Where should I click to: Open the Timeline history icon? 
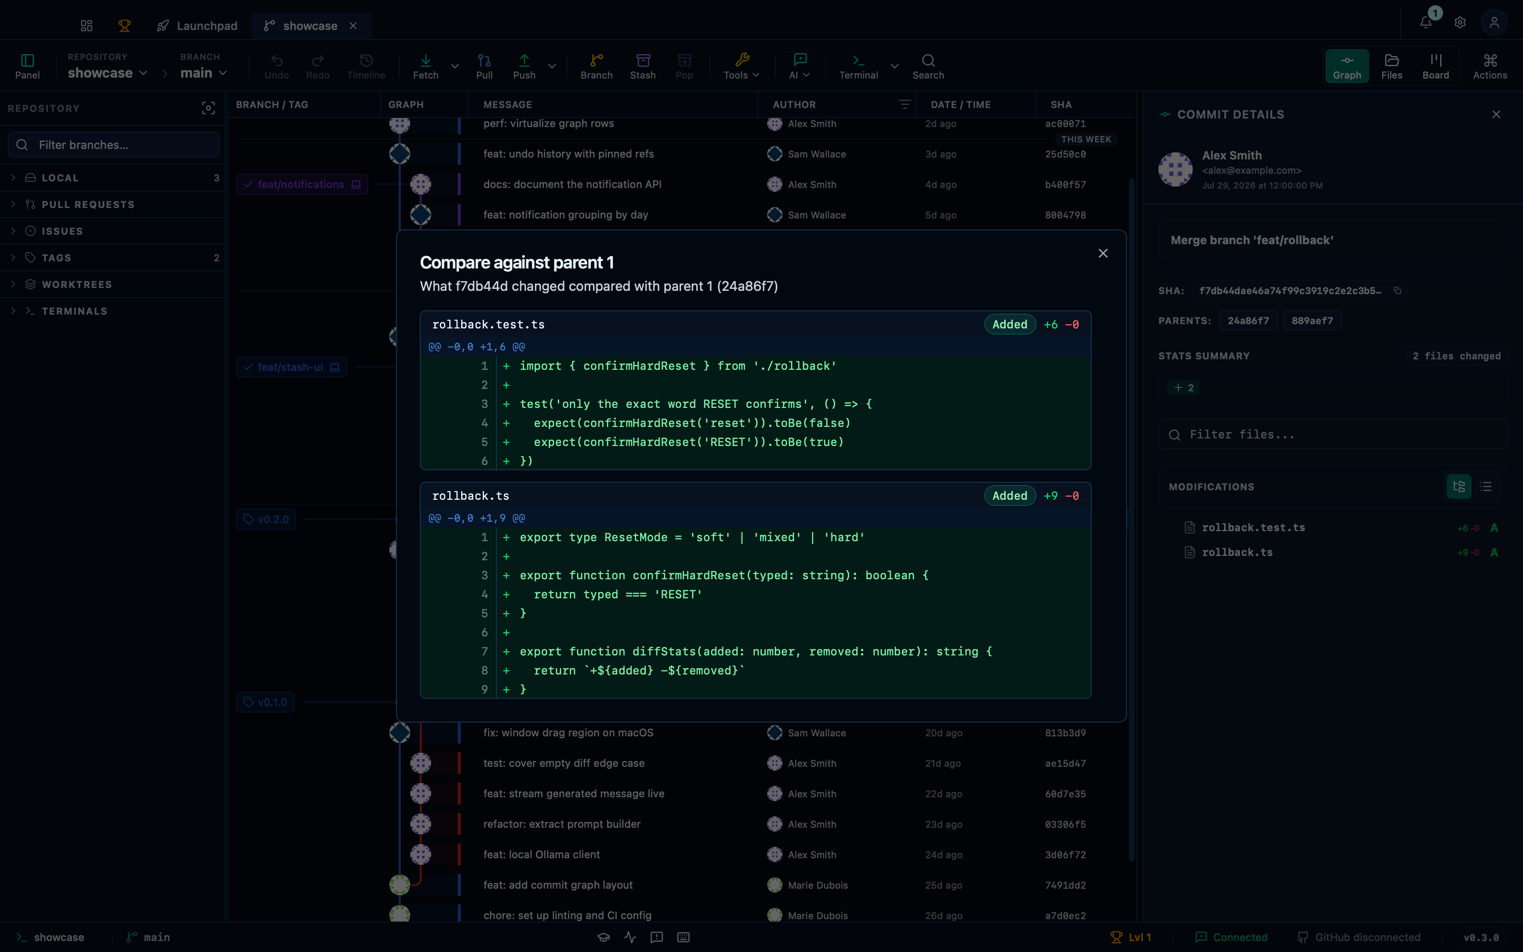(x=366, y=66)
